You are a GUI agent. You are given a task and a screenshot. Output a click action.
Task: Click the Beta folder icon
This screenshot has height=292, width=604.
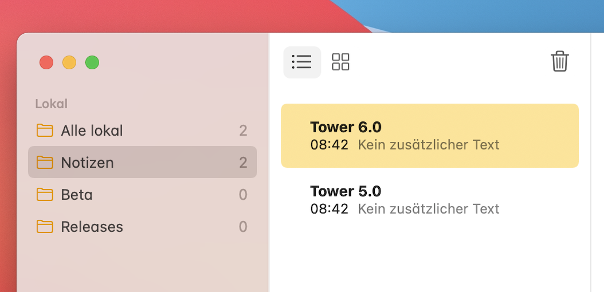(x=45, y=195)
